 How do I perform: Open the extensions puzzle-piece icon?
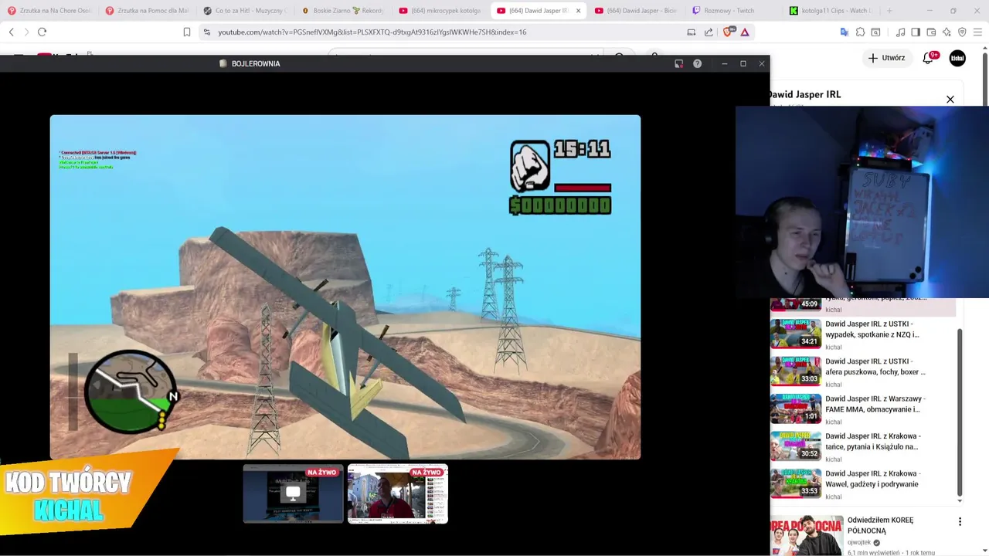860,32
